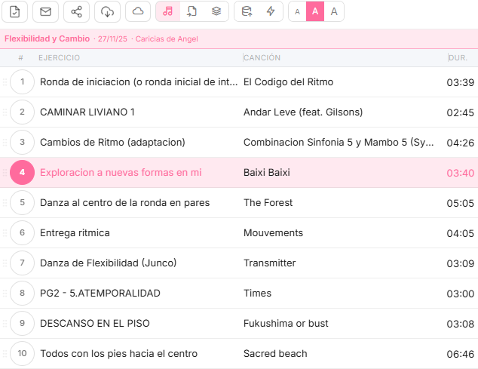This screenshot has height=369, width=478.
Task: Click song Andar Leve (feat. Gilsons)
Action: tap(303, 112)
